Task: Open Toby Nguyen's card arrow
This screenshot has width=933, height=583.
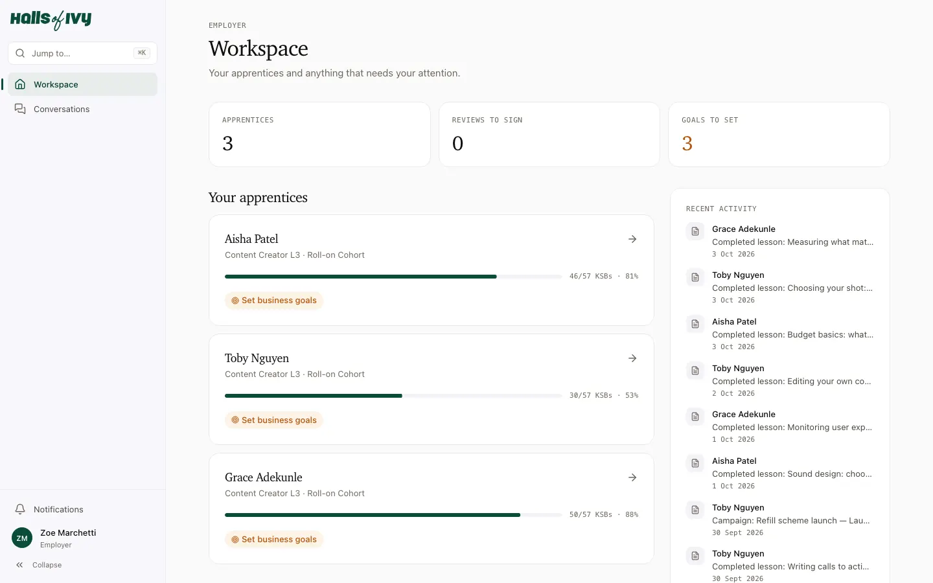Action: (x=632, y=358)
